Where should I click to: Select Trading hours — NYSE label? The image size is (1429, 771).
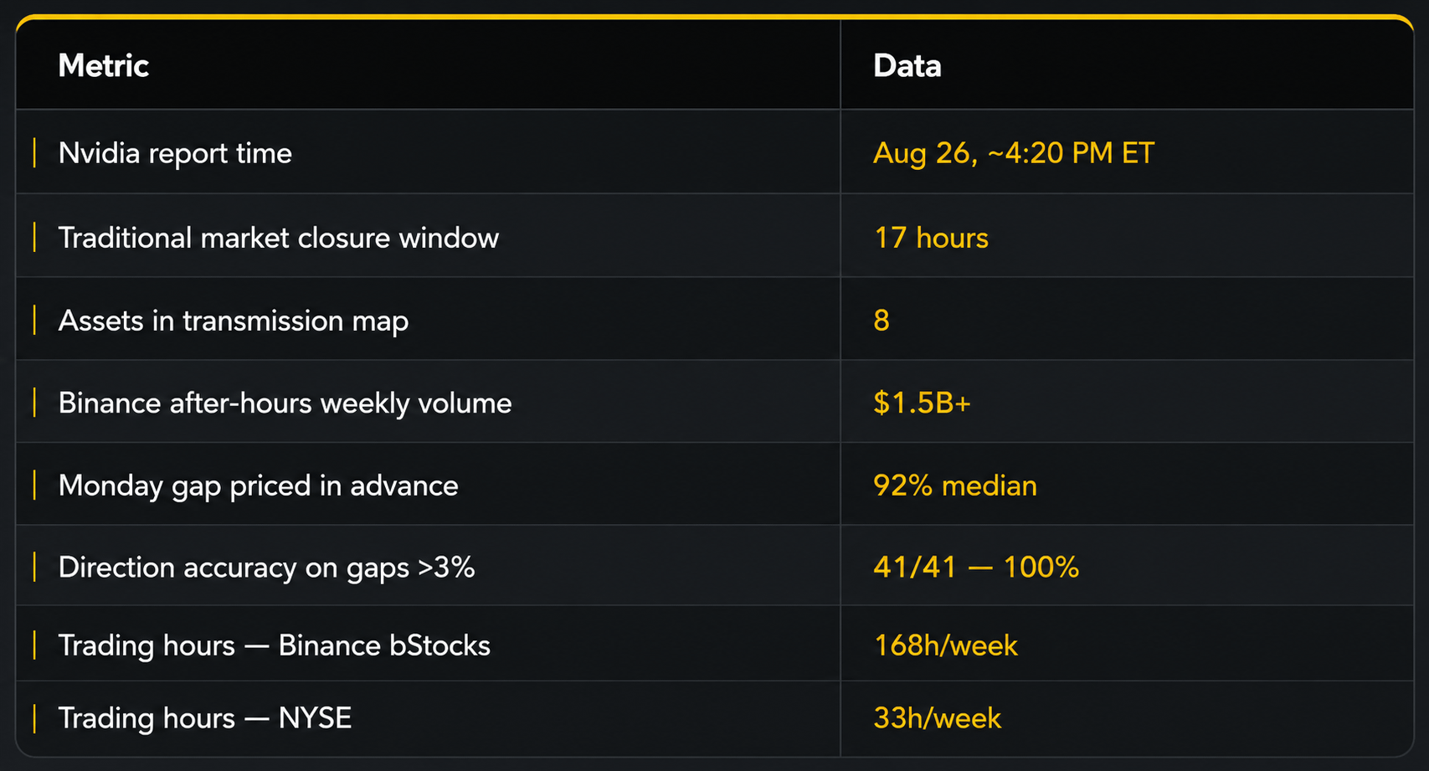click(204, 718)
